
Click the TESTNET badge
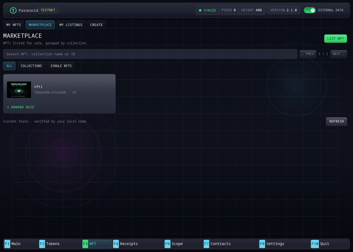tap(48, 10)
